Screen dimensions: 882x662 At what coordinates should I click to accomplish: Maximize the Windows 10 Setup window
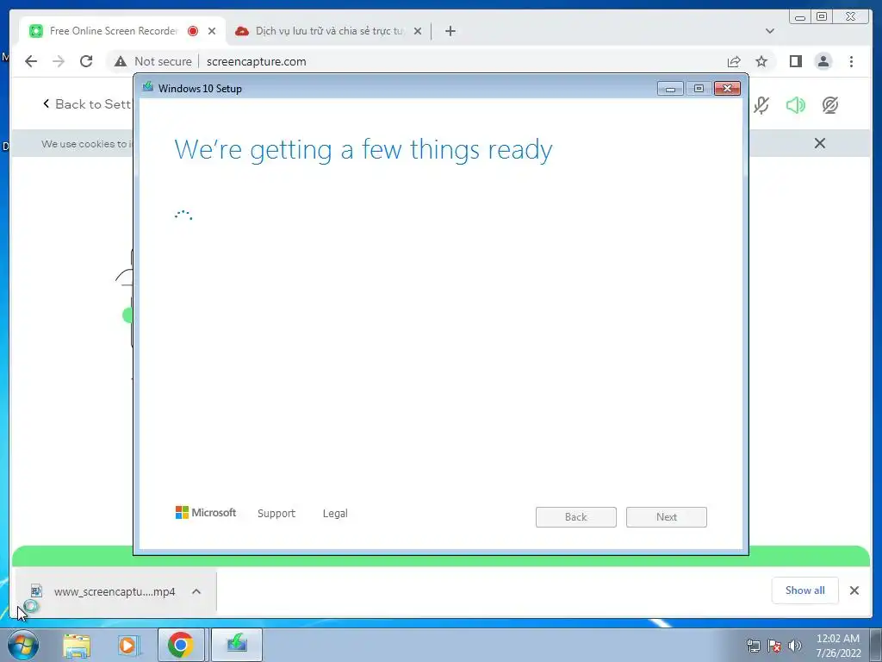pyautogui.click(x=699, y=89)
